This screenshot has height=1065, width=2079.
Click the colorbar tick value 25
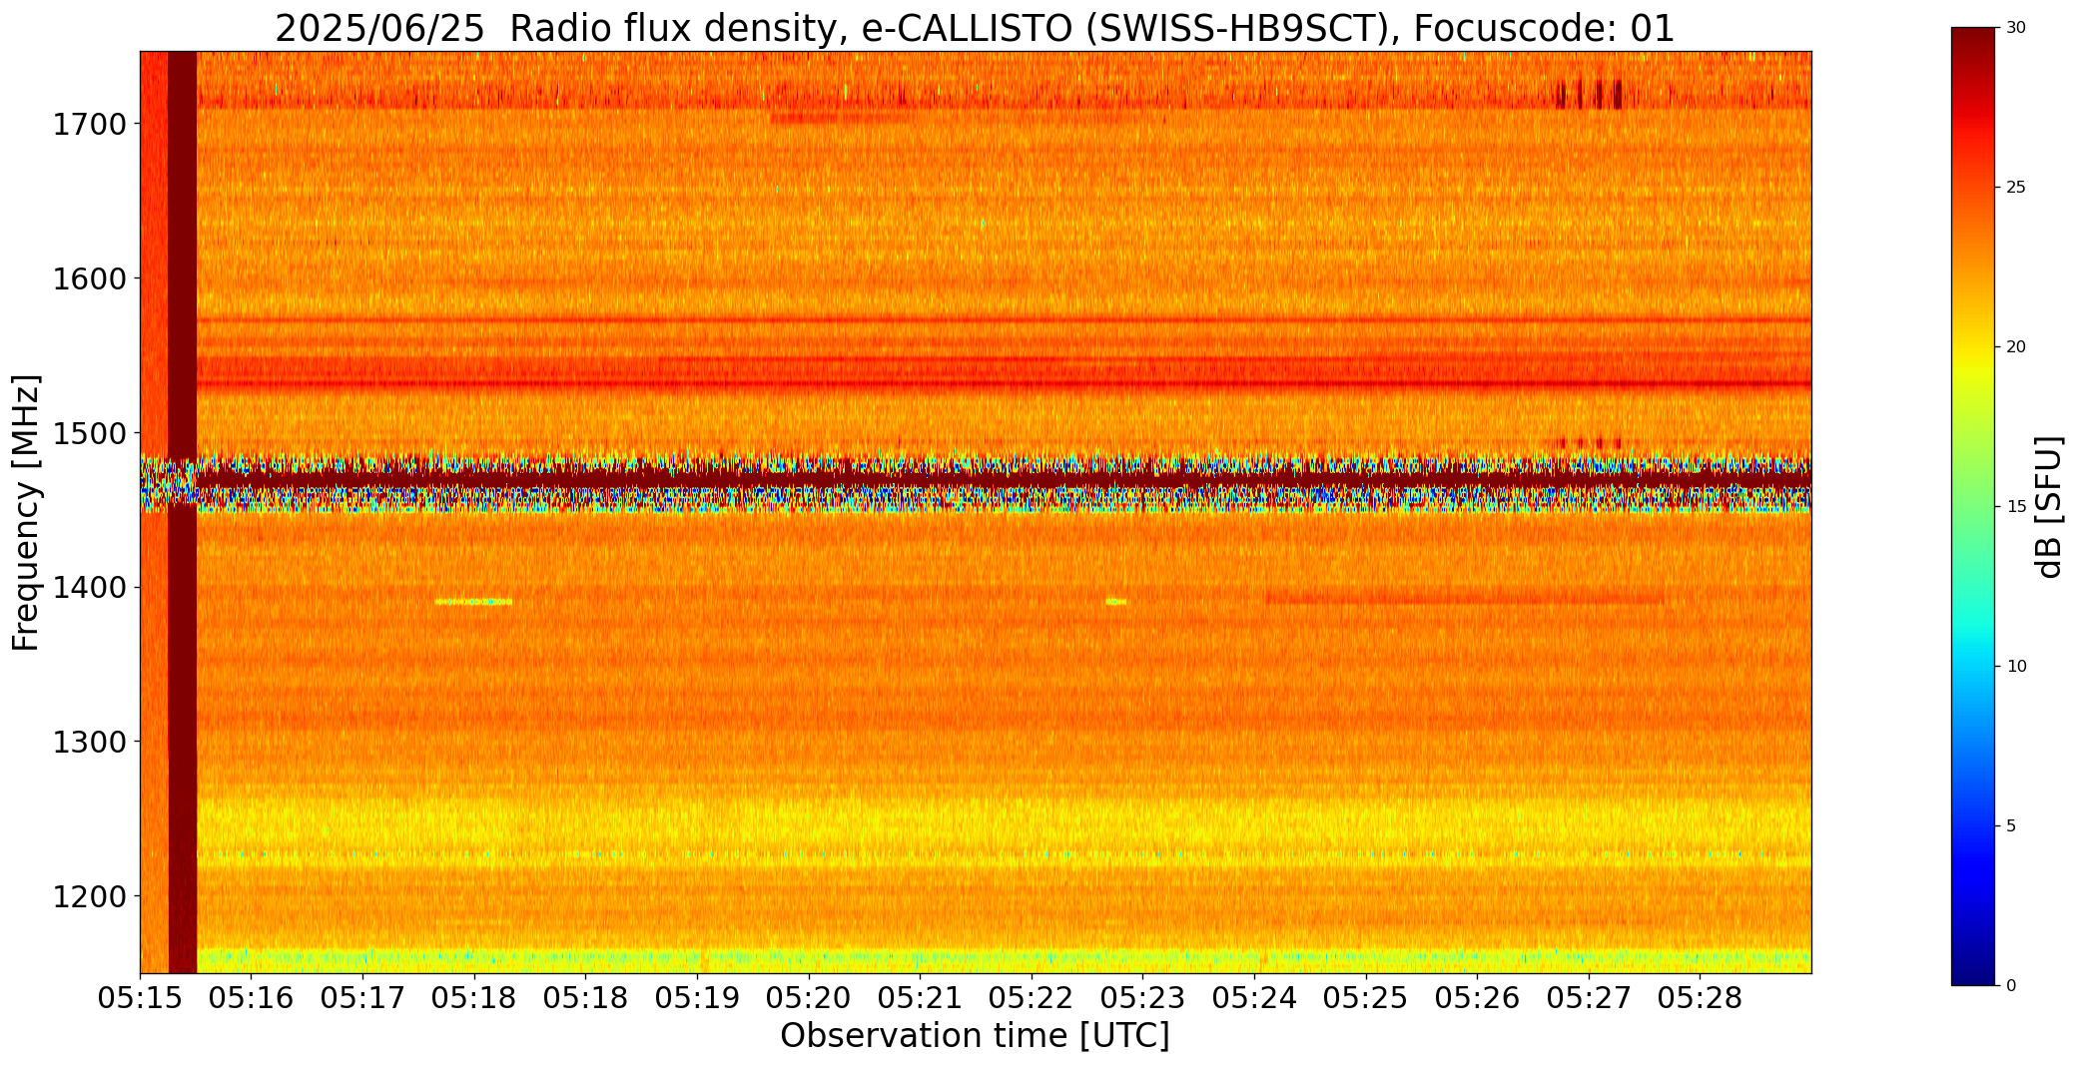pos(2016,188)
